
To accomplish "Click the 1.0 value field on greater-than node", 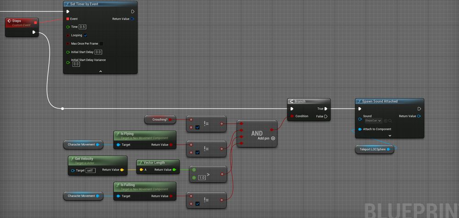I will [202, 178].
